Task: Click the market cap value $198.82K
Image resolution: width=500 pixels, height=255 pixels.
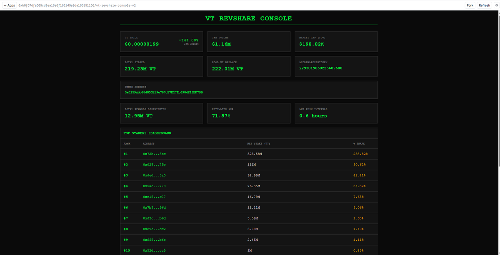Action: (x=312, y=44)
